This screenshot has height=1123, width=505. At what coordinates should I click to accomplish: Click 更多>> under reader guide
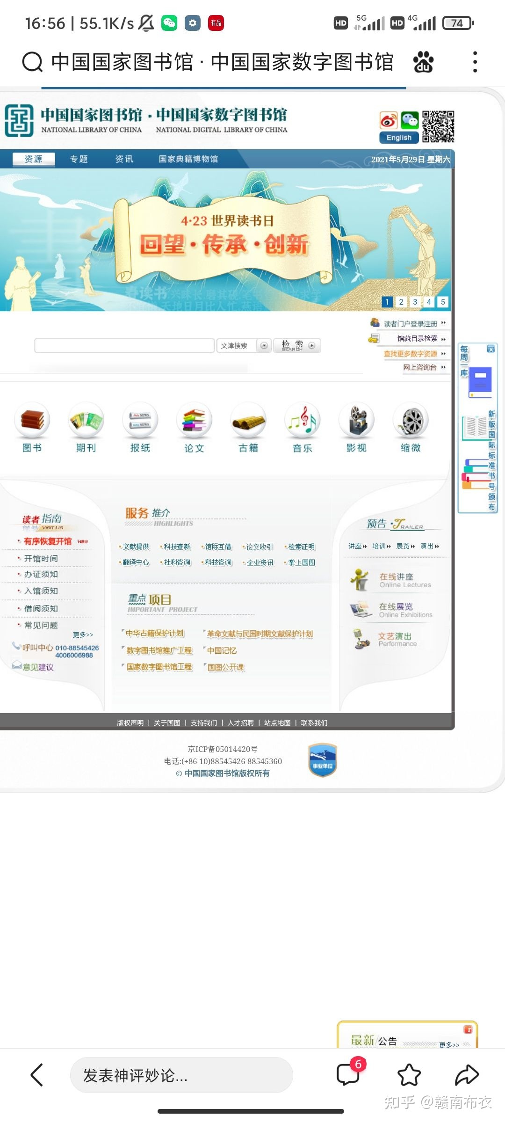(x=83, y=634)
